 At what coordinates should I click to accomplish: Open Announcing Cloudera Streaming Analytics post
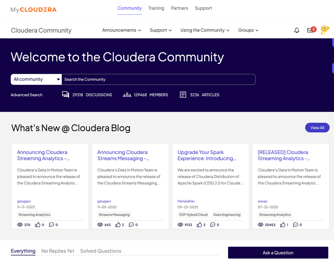point(43,155)
